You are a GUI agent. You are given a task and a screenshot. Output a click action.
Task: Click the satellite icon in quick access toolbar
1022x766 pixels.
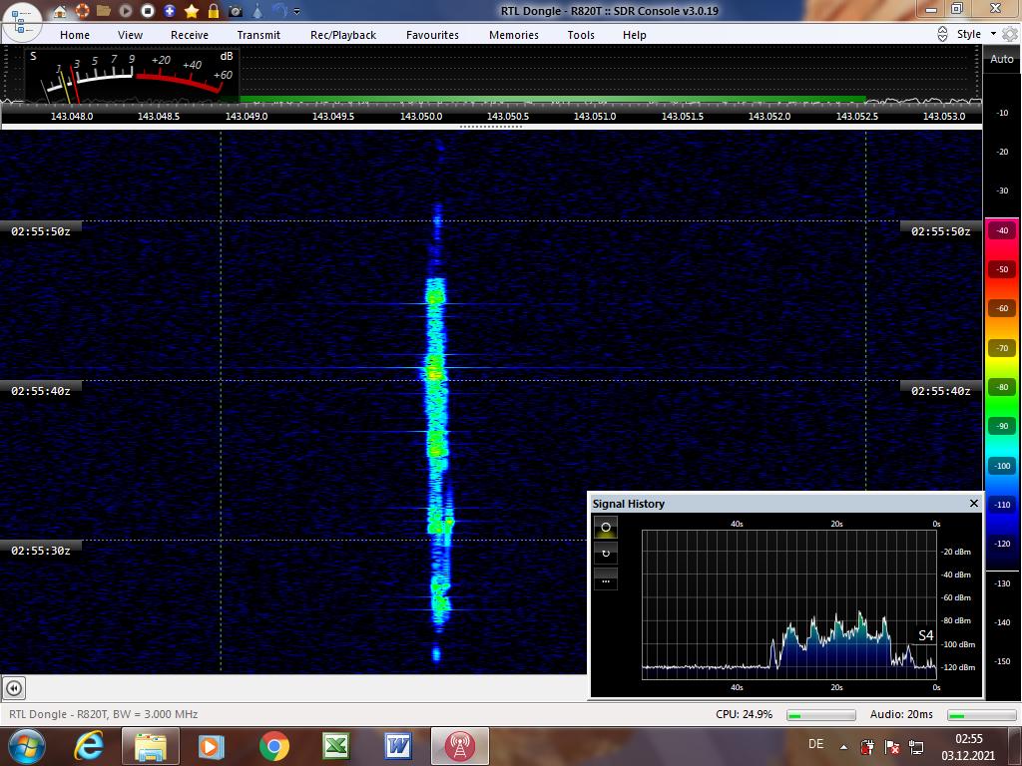(x=257, y=10)
